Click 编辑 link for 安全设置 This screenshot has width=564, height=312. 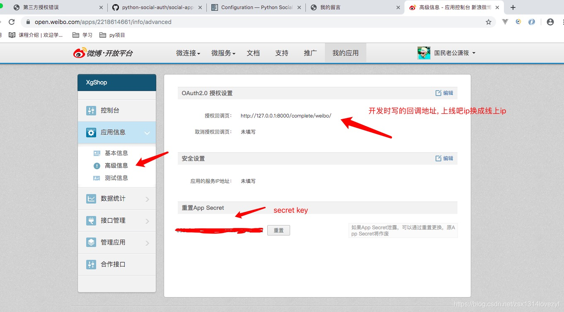tap(448, 158)
